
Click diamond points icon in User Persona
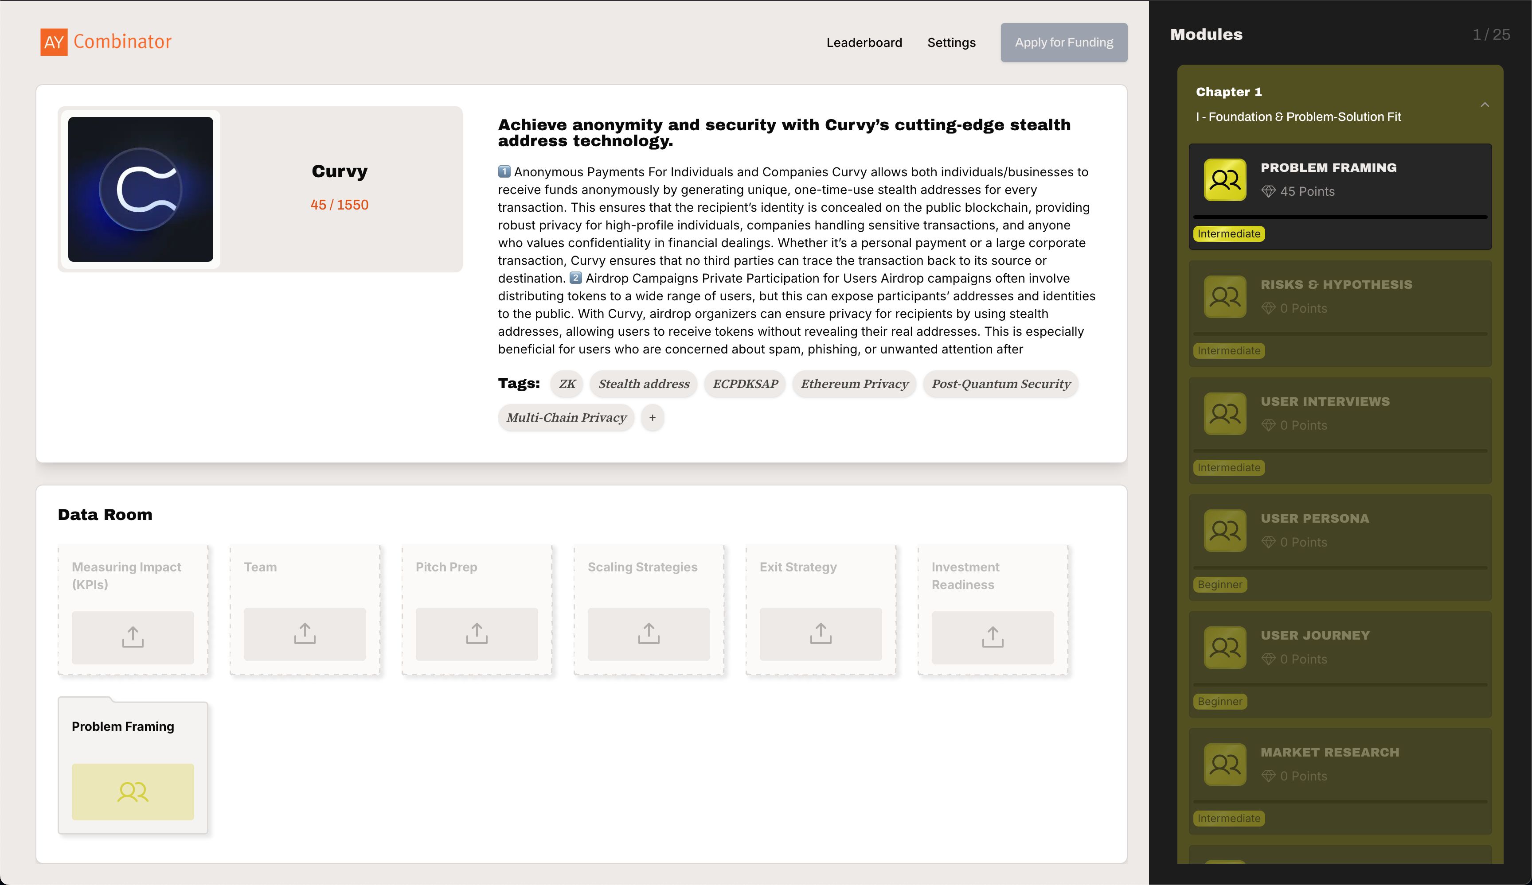1268,543
